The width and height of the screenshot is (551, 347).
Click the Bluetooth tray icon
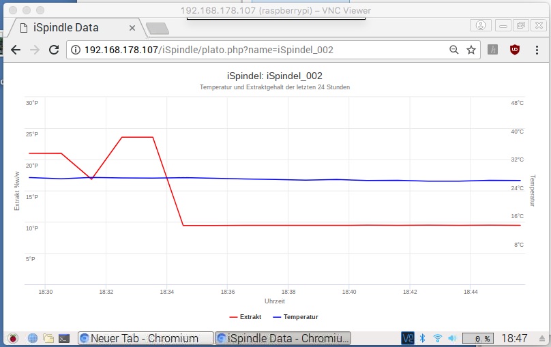click(422, 338)
